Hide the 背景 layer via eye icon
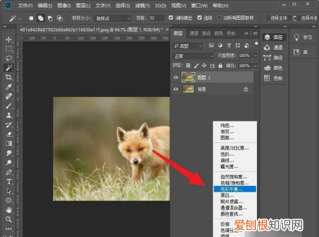The height and width of the screenshot is (237, 319). coord(176,89)
